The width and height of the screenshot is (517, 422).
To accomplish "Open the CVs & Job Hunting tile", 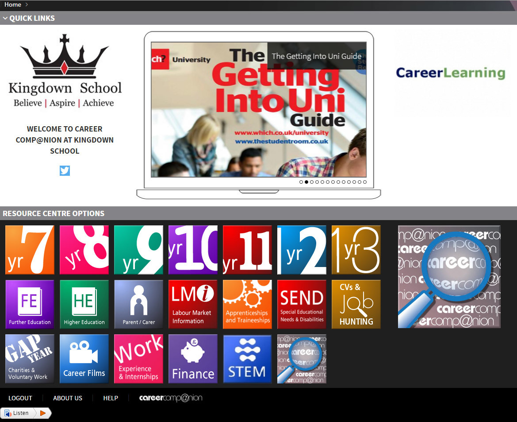I will [356, 305].
